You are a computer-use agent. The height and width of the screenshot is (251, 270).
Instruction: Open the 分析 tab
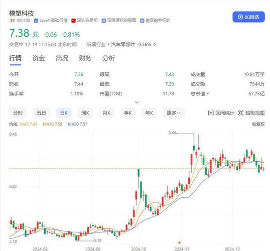point(108,58)
